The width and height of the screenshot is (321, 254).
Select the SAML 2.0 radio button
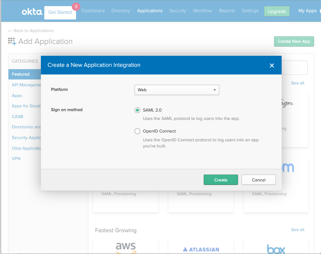(138, 110)
